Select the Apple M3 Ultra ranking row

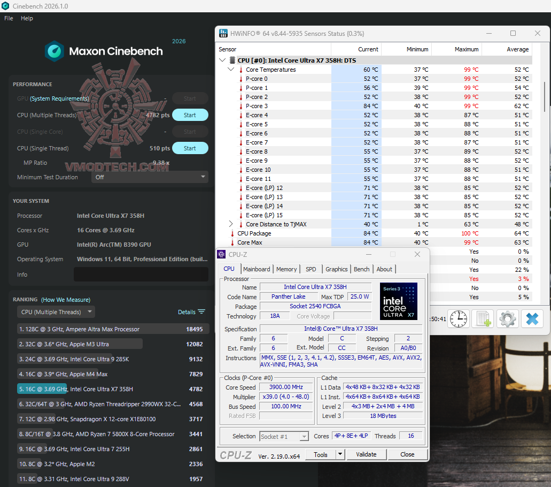[x=113, y=344]
